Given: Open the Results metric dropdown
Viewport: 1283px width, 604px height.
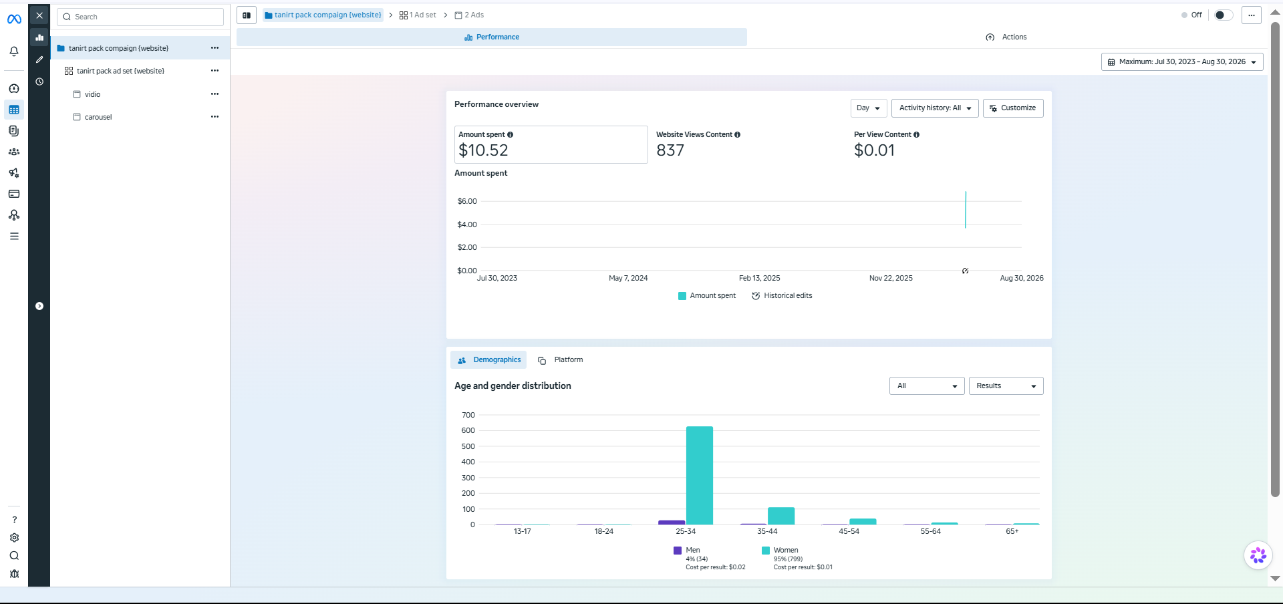Looking at the screenshot, I should point(1006,386).
